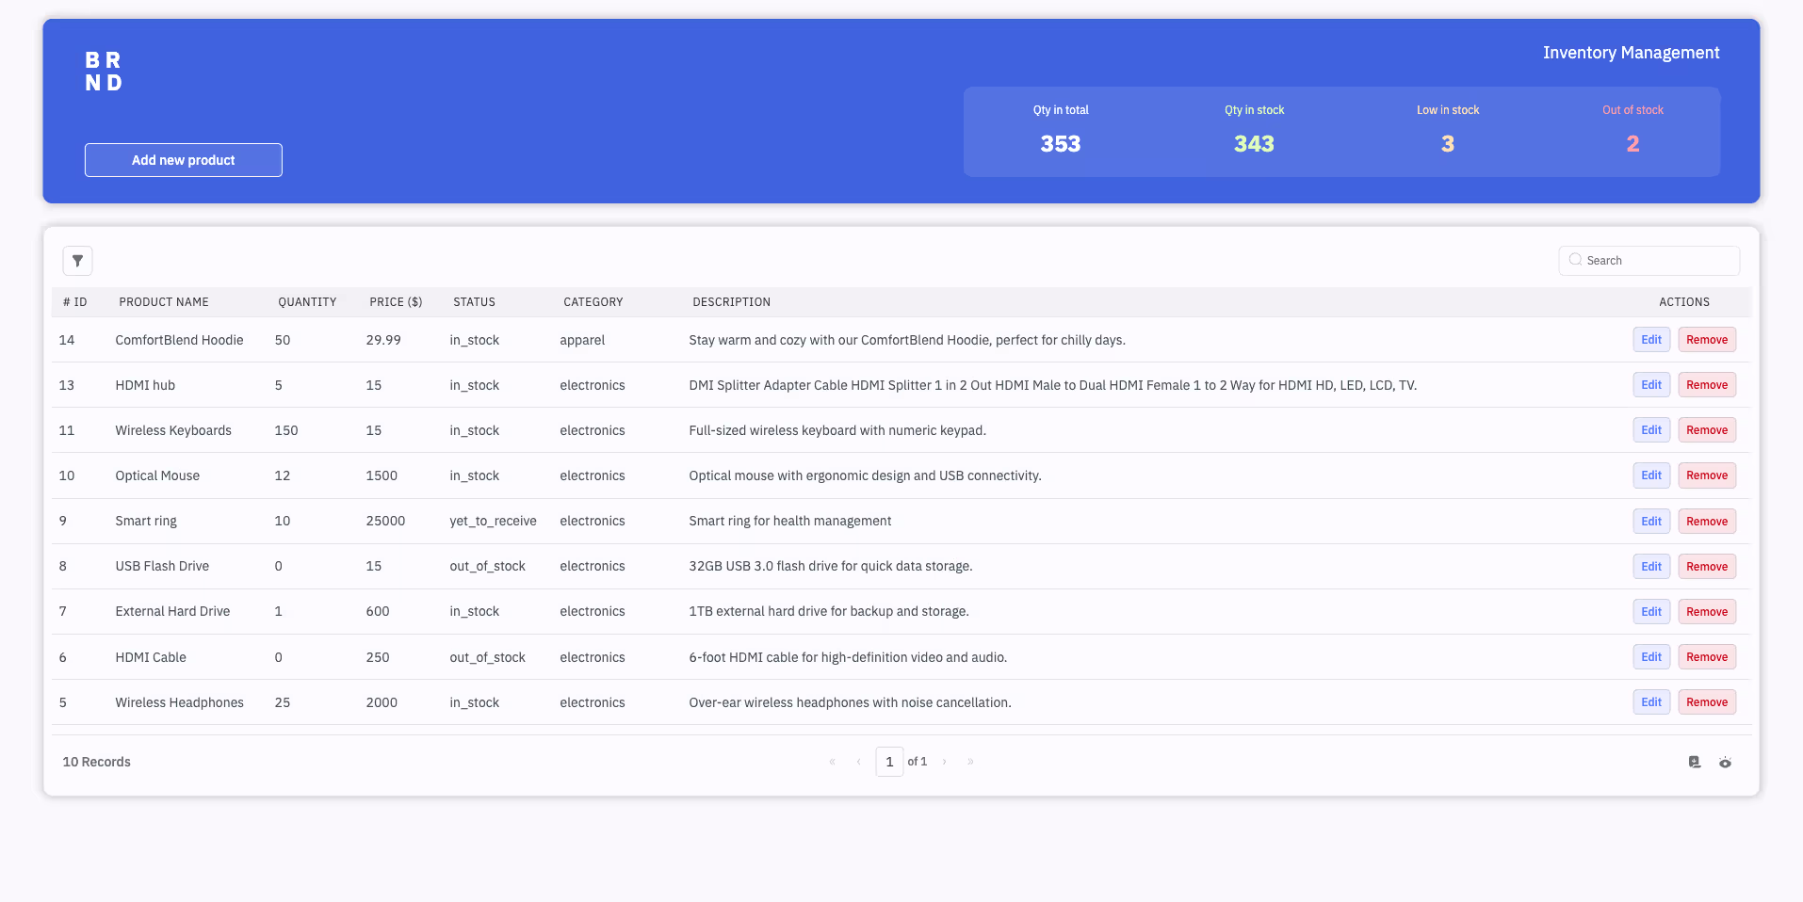The width and height of the screenshot is (1803, 902).
Task: Go to the previous page arrow
Action: click(x=858, y=762)
